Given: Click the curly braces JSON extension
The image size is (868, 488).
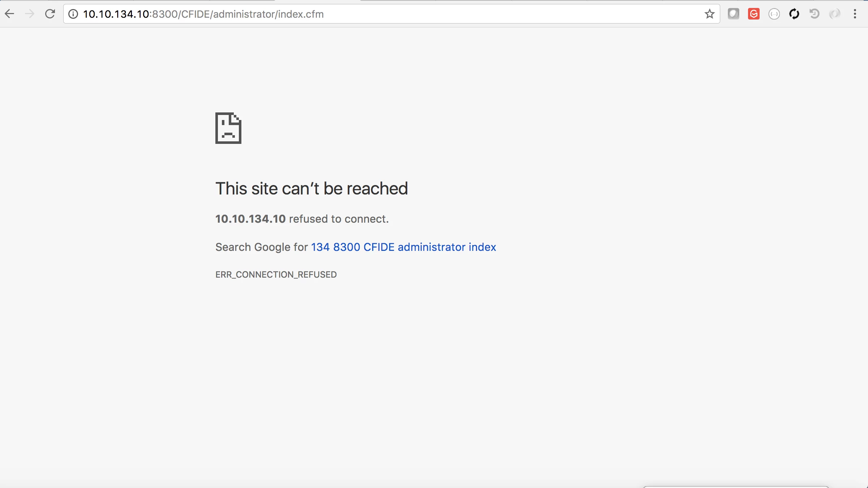Looking at the screenshot, I should click(x=774, y=14).
